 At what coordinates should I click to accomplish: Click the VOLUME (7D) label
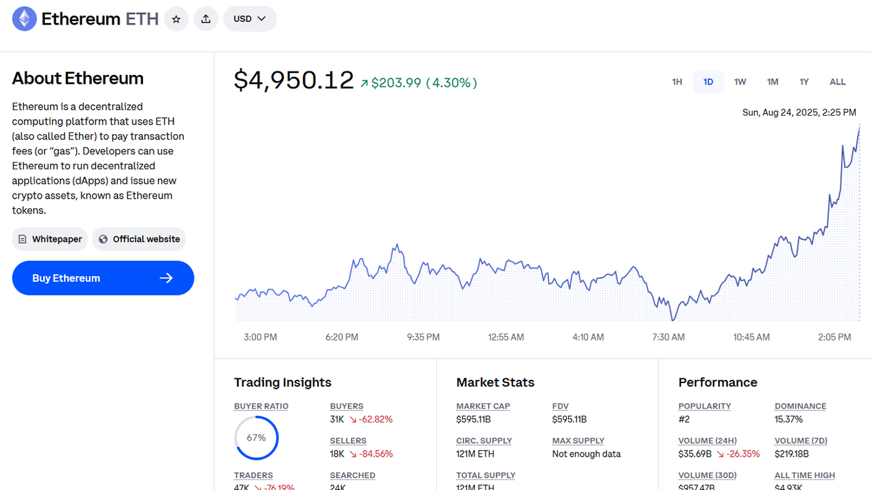click(x=801, y=441)
